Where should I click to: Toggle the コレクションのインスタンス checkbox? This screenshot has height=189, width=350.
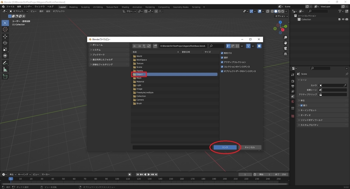point(222,67)
